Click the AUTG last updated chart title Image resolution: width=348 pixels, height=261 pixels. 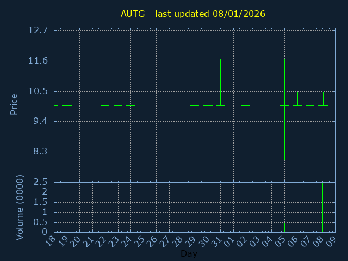click(x=193, y=14)
